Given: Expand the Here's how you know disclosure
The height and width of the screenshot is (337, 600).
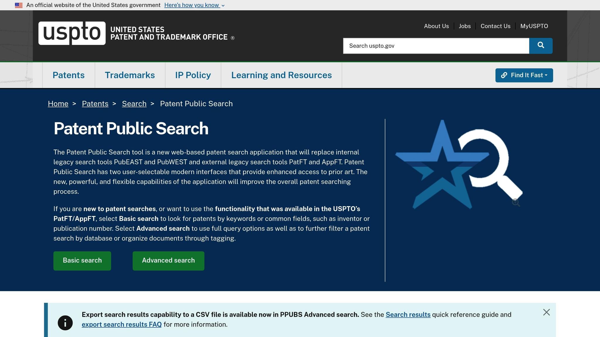Looking at the screenshot, I should point(192,5).
